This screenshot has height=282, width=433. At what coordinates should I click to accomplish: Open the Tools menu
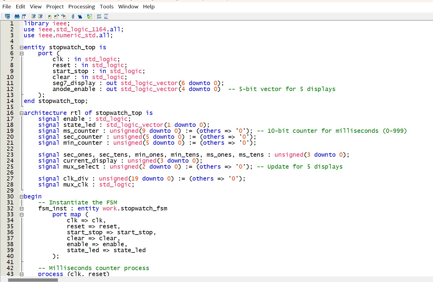coord(107,6)
